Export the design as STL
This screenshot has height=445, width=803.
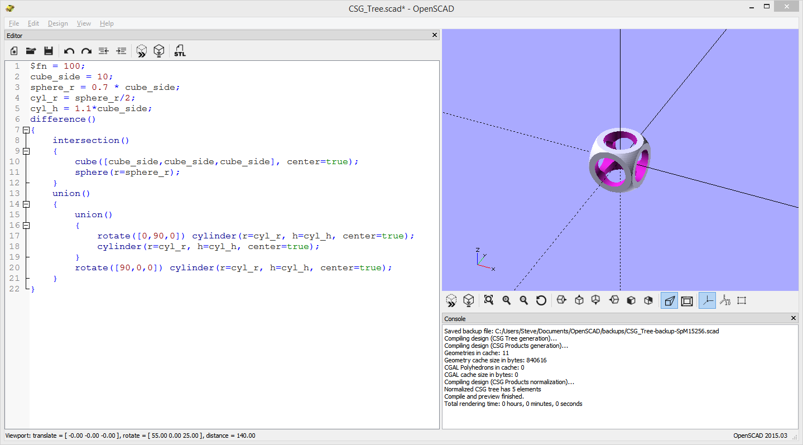click(180, 50)
